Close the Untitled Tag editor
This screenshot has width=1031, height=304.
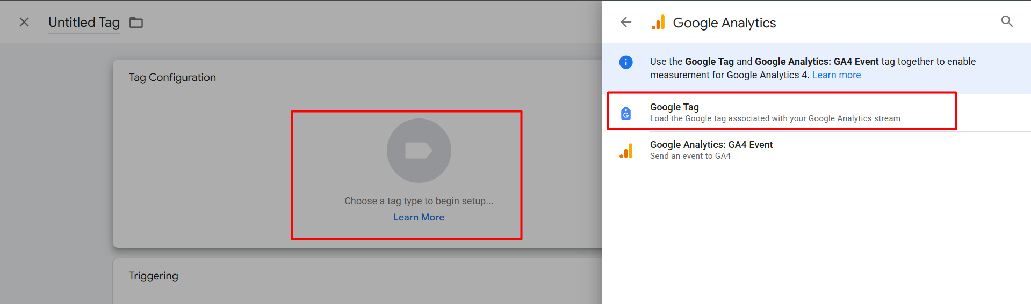(24, 22)
